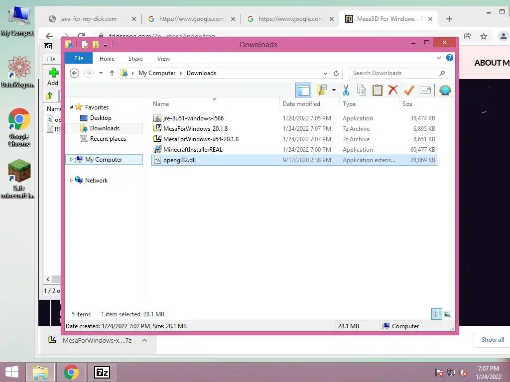Viewport: 510px width, 382px height.
Task: Select the opengl32.dll file
Action: 294,160
